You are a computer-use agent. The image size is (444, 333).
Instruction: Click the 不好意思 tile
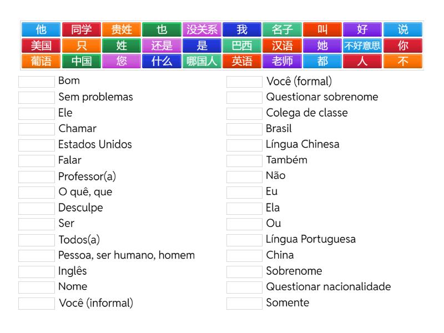click(362, 46)
